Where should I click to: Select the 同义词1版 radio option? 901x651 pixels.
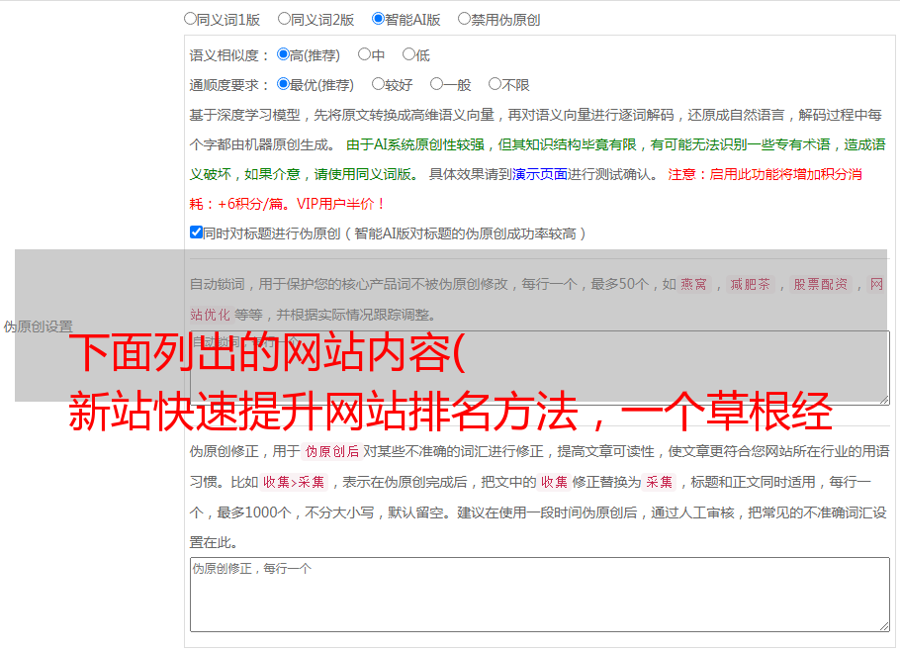point(190,19)
